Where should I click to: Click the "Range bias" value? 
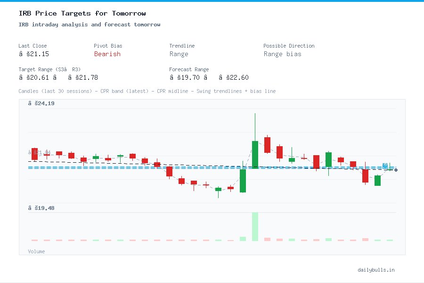pyautogui.click(x=283, y=54)
